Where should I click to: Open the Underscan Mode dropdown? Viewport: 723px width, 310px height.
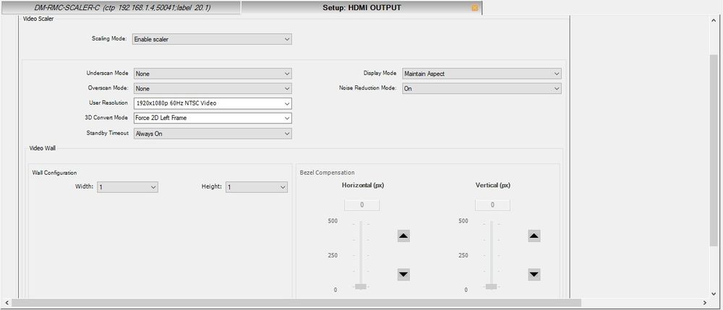coord(213,73)
